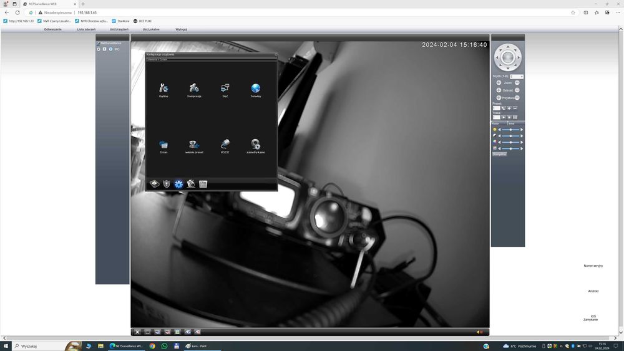Open Trasa tour grid settings
The image size is (624, 351).
pos(515,117)
